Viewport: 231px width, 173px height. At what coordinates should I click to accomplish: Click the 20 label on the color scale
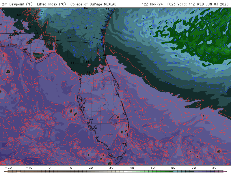tap(91, 168)
